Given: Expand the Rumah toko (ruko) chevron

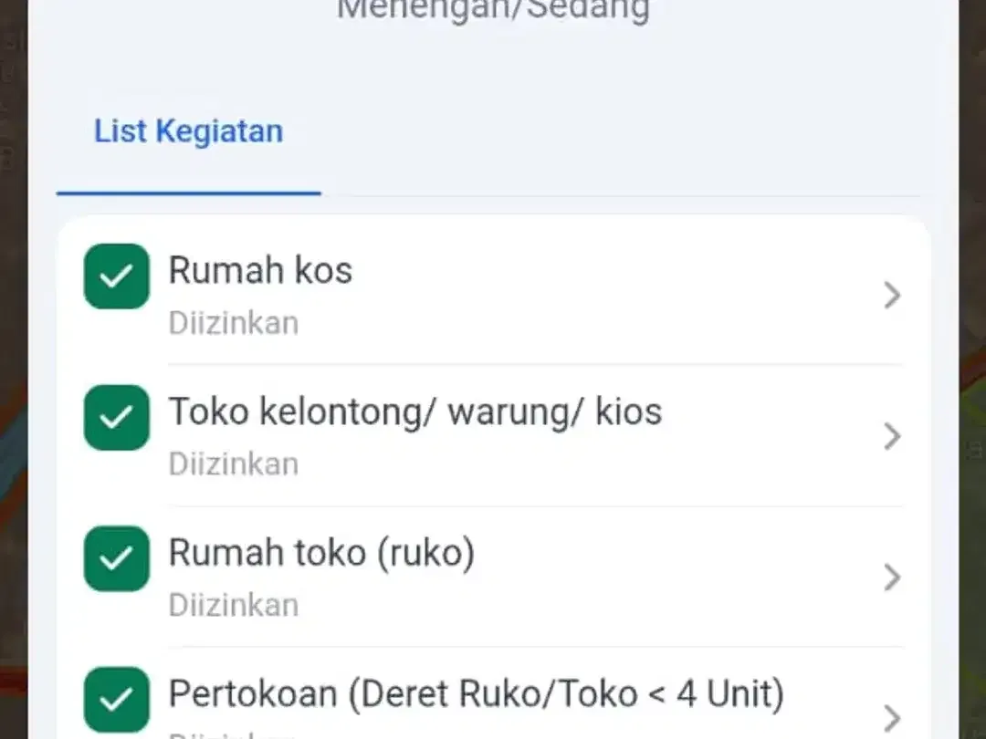Looking at the screenshot, I should [x=892, y=577].
